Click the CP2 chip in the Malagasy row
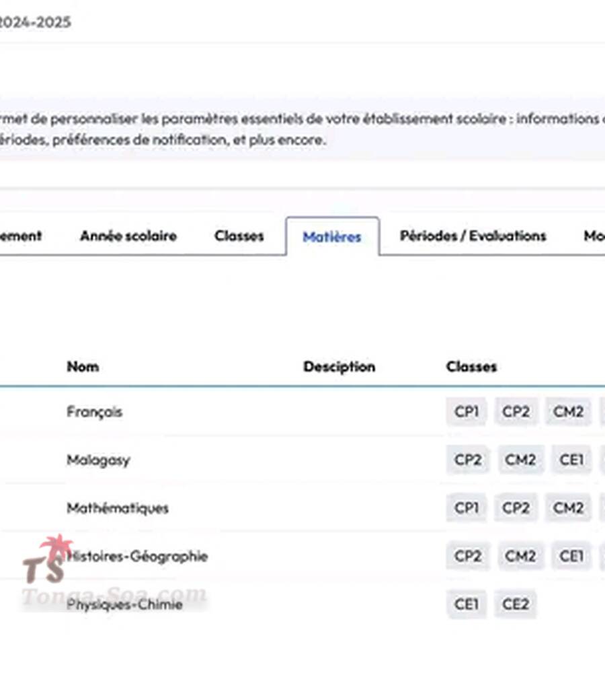605x673 pixels. [468, 460]
